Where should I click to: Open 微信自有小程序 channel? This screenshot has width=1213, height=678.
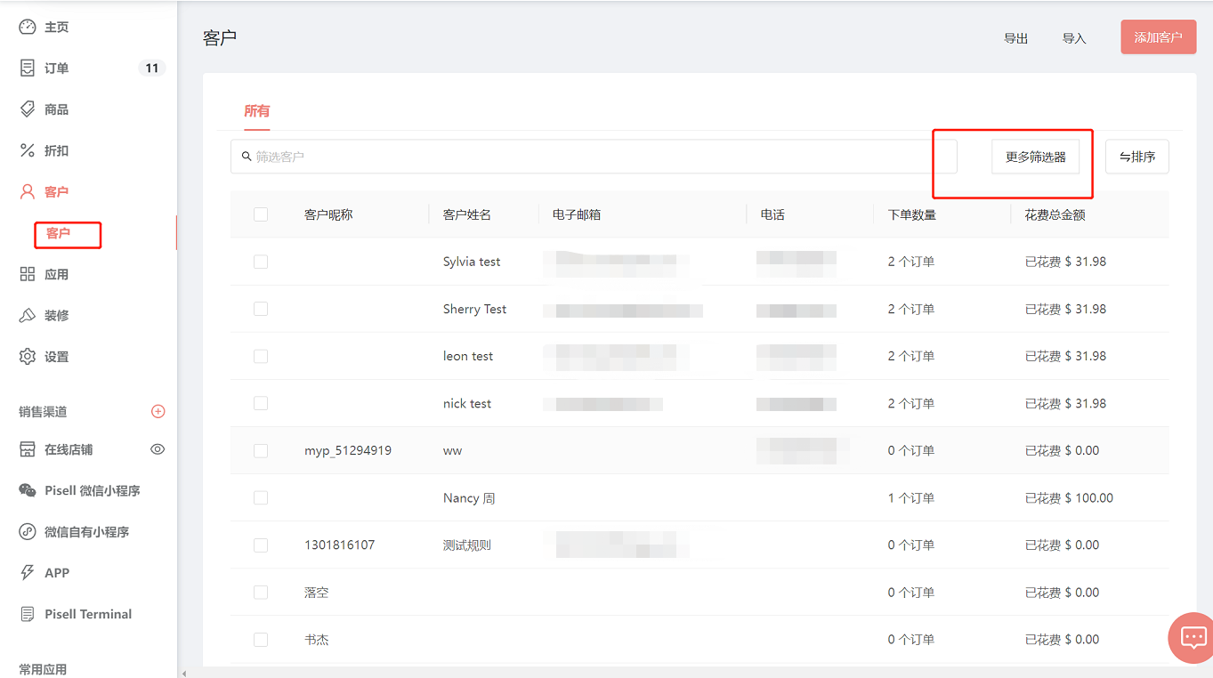click(x=87, y=531)
